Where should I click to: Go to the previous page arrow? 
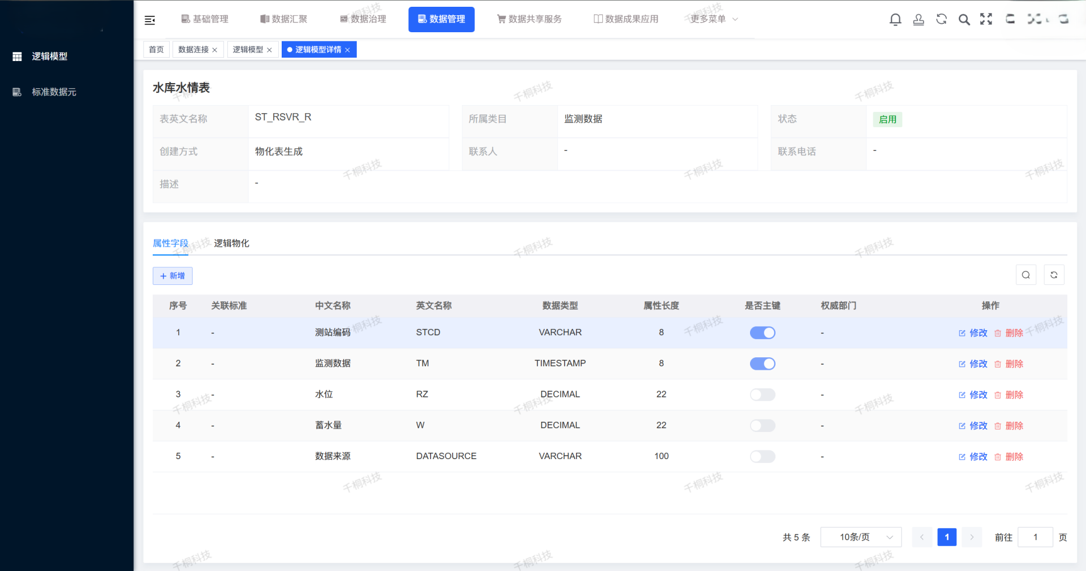point(922,537)
